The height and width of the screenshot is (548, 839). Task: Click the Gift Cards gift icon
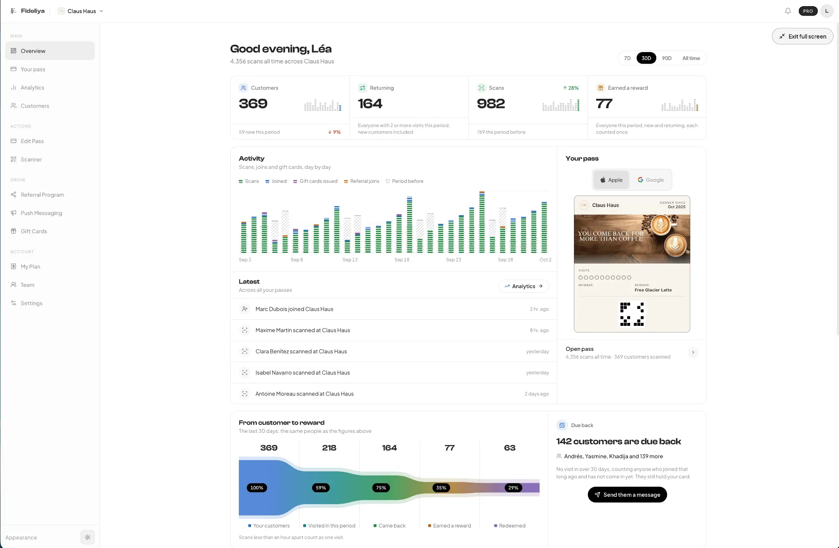coord(14,231)
